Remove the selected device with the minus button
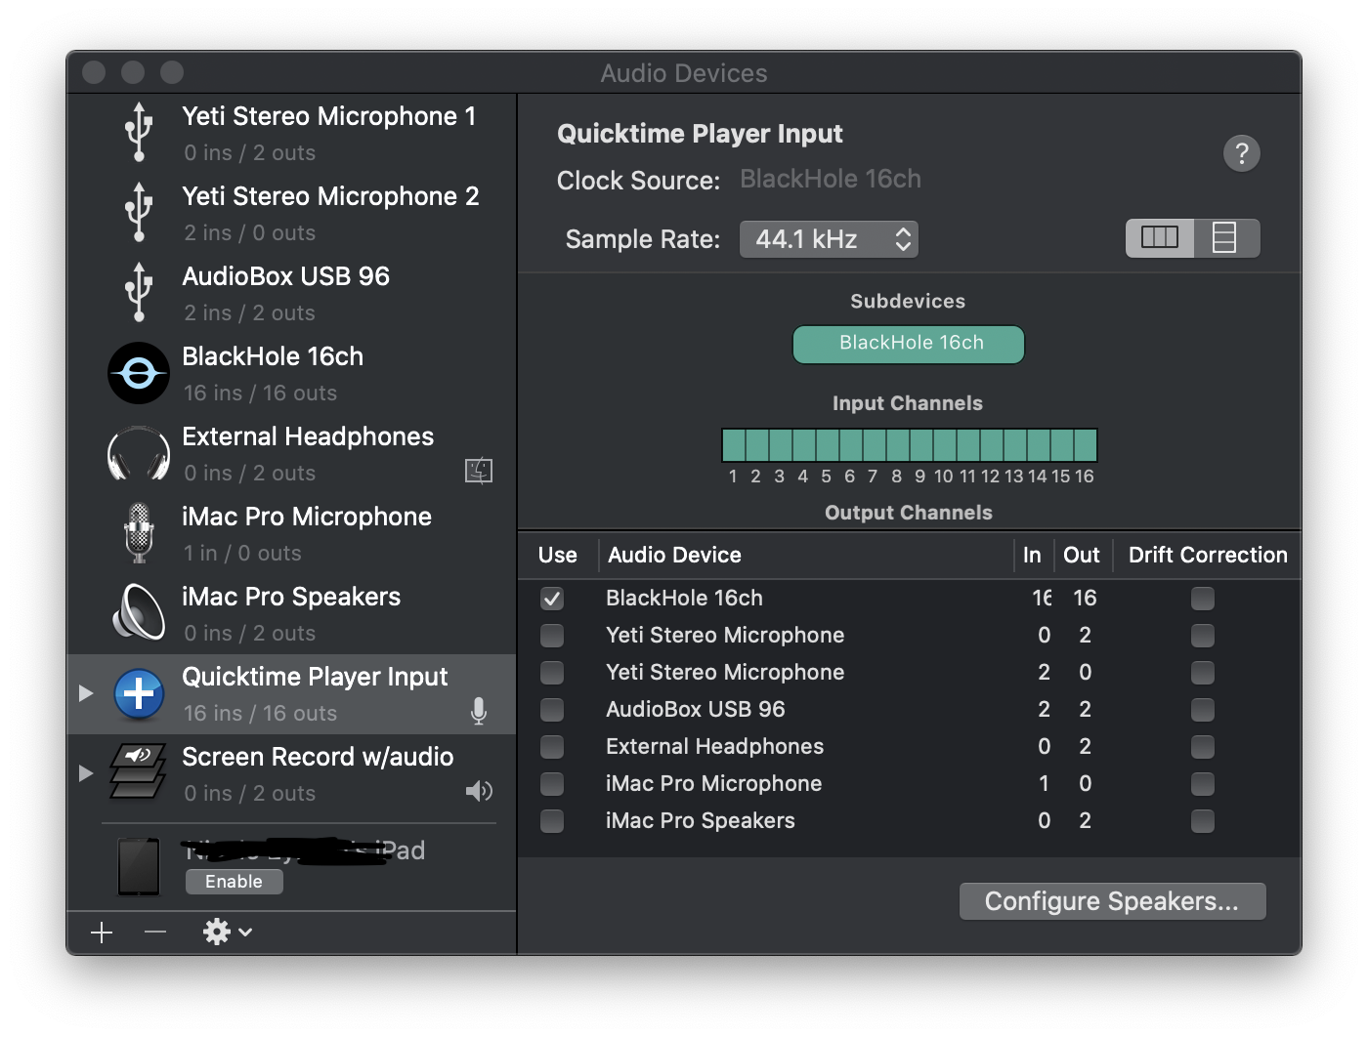1368x1037 pixels. (155, 933)
